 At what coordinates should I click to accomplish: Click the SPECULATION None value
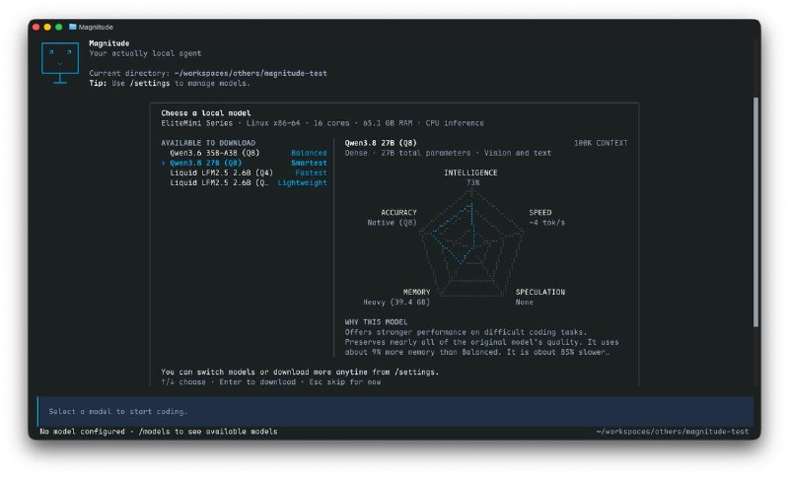click(525, 303)
